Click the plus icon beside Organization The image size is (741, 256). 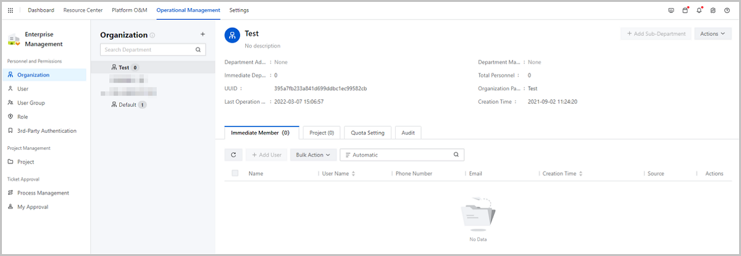point(203,35)
